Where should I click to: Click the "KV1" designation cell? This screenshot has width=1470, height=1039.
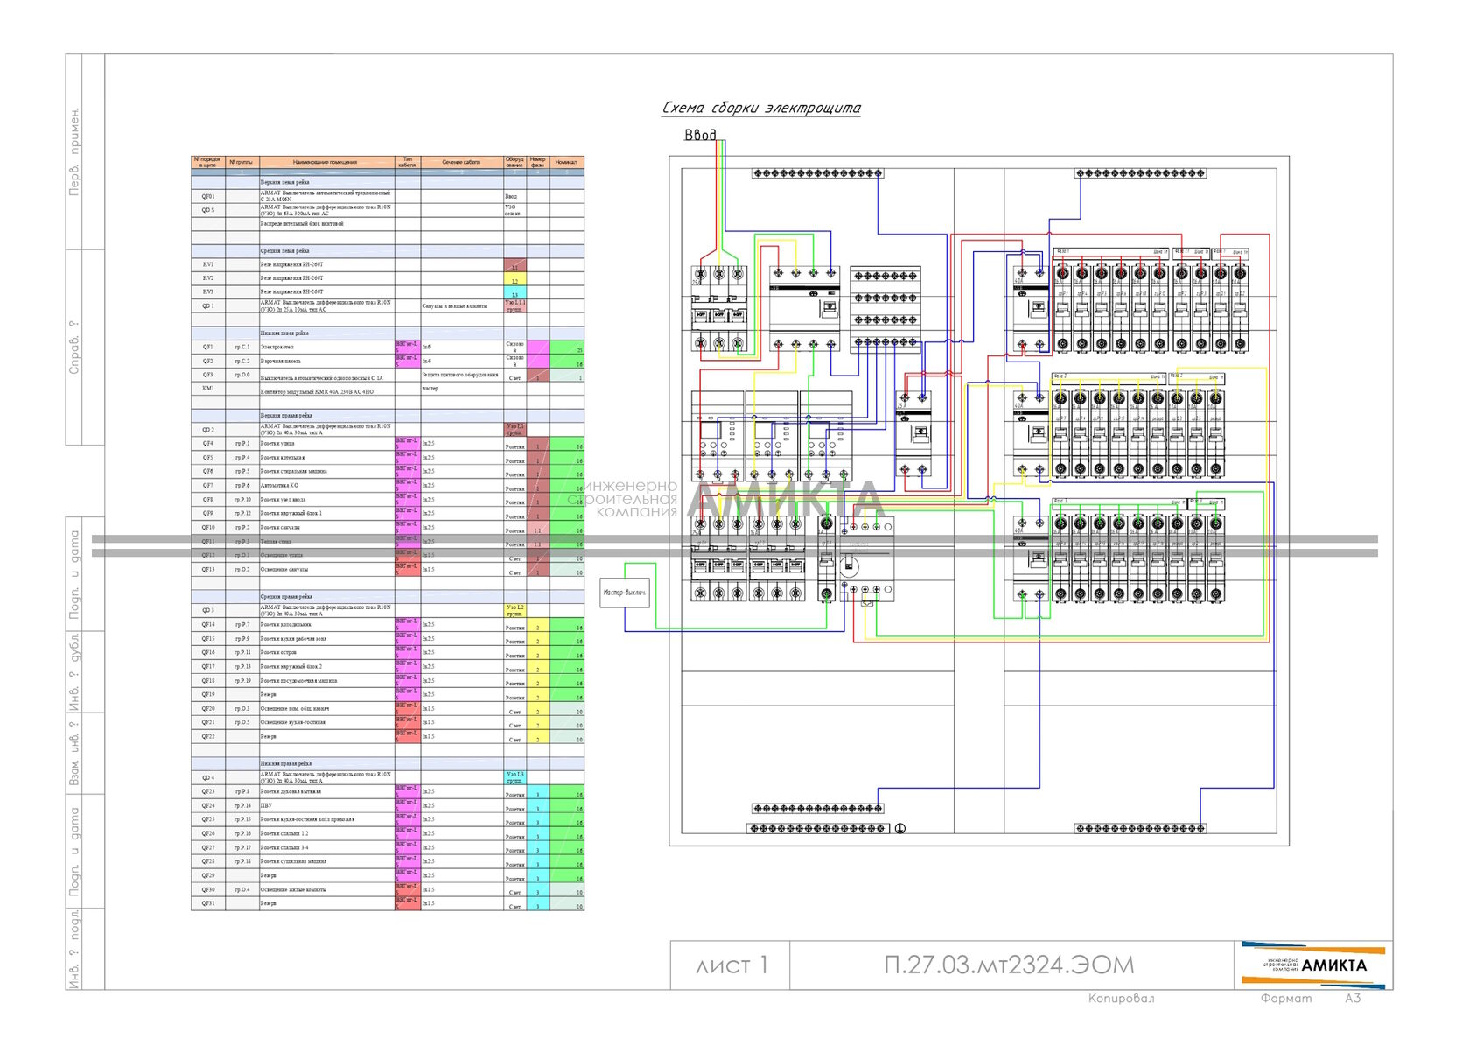[208, 264]
